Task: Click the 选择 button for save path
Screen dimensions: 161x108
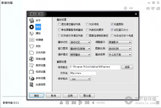Action: pos(127,67)
